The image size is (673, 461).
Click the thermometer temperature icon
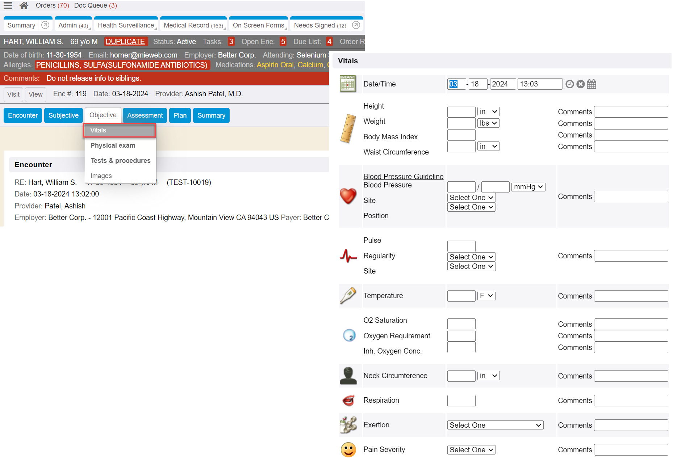(x=348, y=296)
